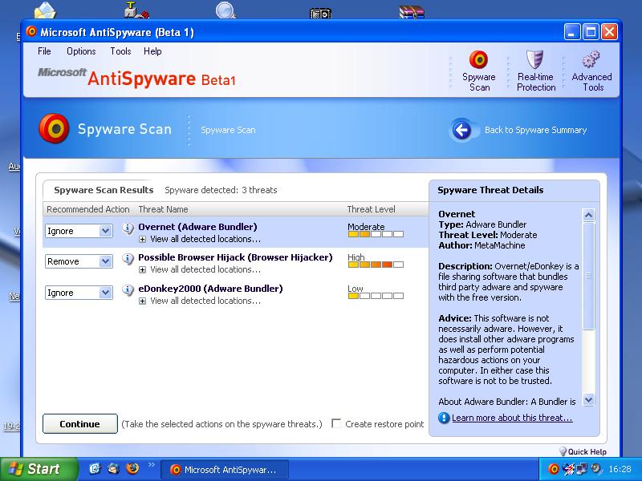Select the Spyware Scan Results tab
The image size is (642, 481).
pos(104,190)
